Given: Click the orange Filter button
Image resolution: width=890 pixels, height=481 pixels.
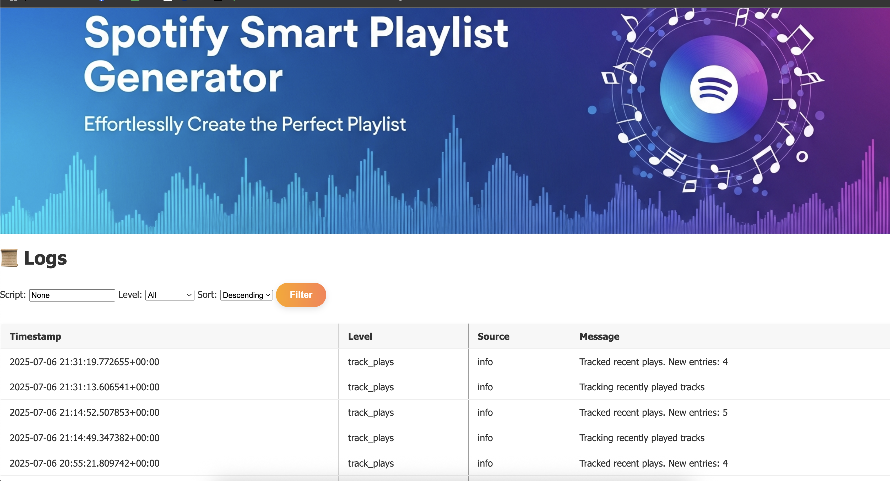Looking at the screenshot, I should 301,295.
